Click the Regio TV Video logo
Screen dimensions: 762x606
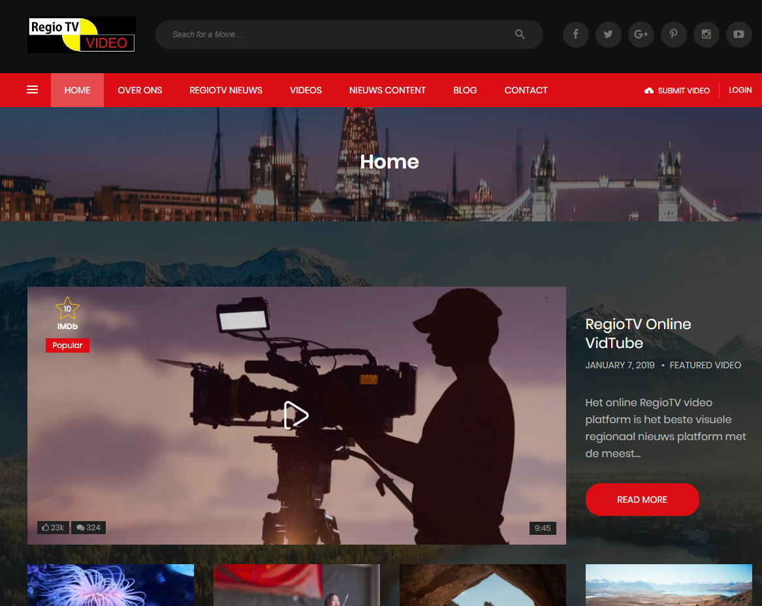click(82, 35)
